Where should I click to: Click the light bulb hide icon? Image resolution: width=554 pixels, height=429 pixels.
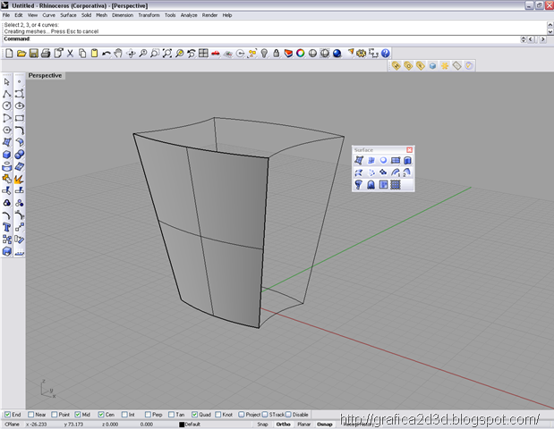point(264,54)
